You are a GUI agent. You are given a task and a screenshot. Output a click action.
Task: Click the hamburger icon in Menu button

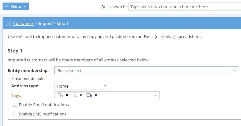tap(6, 6)
